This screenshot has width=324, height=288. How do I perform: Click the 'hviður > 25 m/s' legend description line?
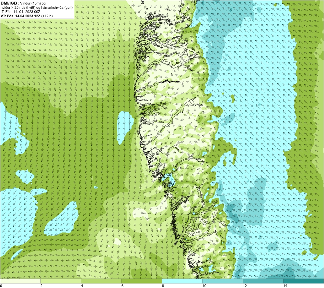(x=37, y=8)
